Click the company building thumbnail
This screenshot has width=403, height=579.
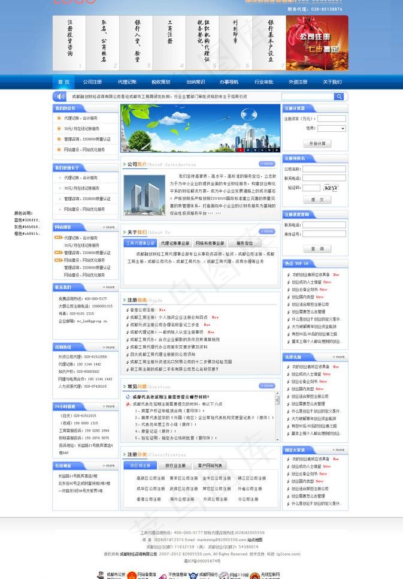(x=144, y=195)
